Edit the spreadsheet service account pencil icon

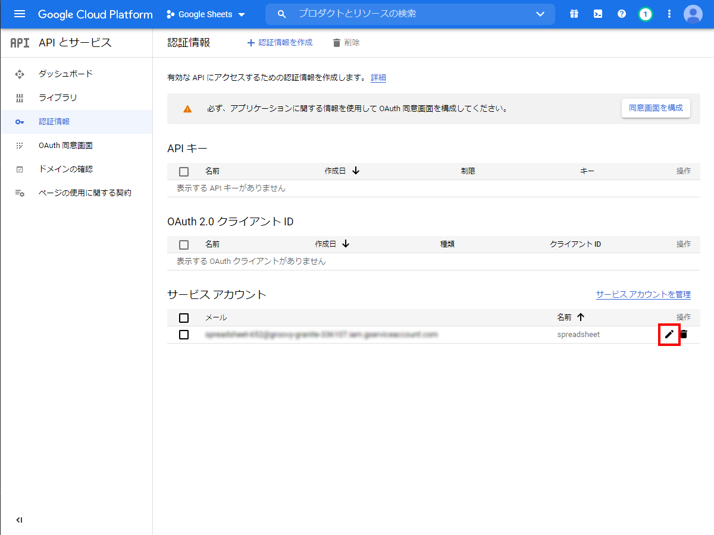pyautogui.click(x=669, y=335)
